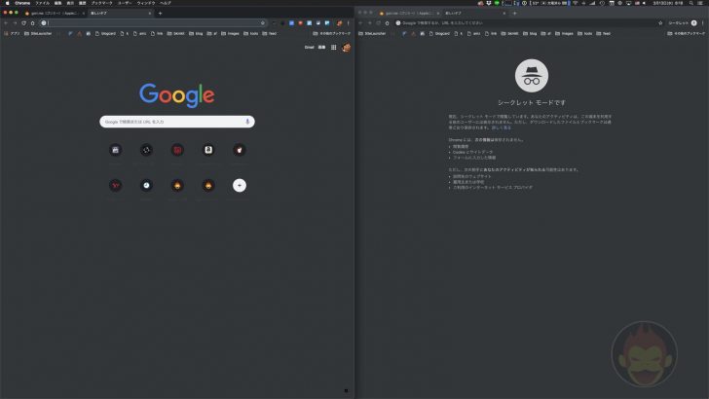
Task: Open a new tab in left window
Action: point(160,13)
